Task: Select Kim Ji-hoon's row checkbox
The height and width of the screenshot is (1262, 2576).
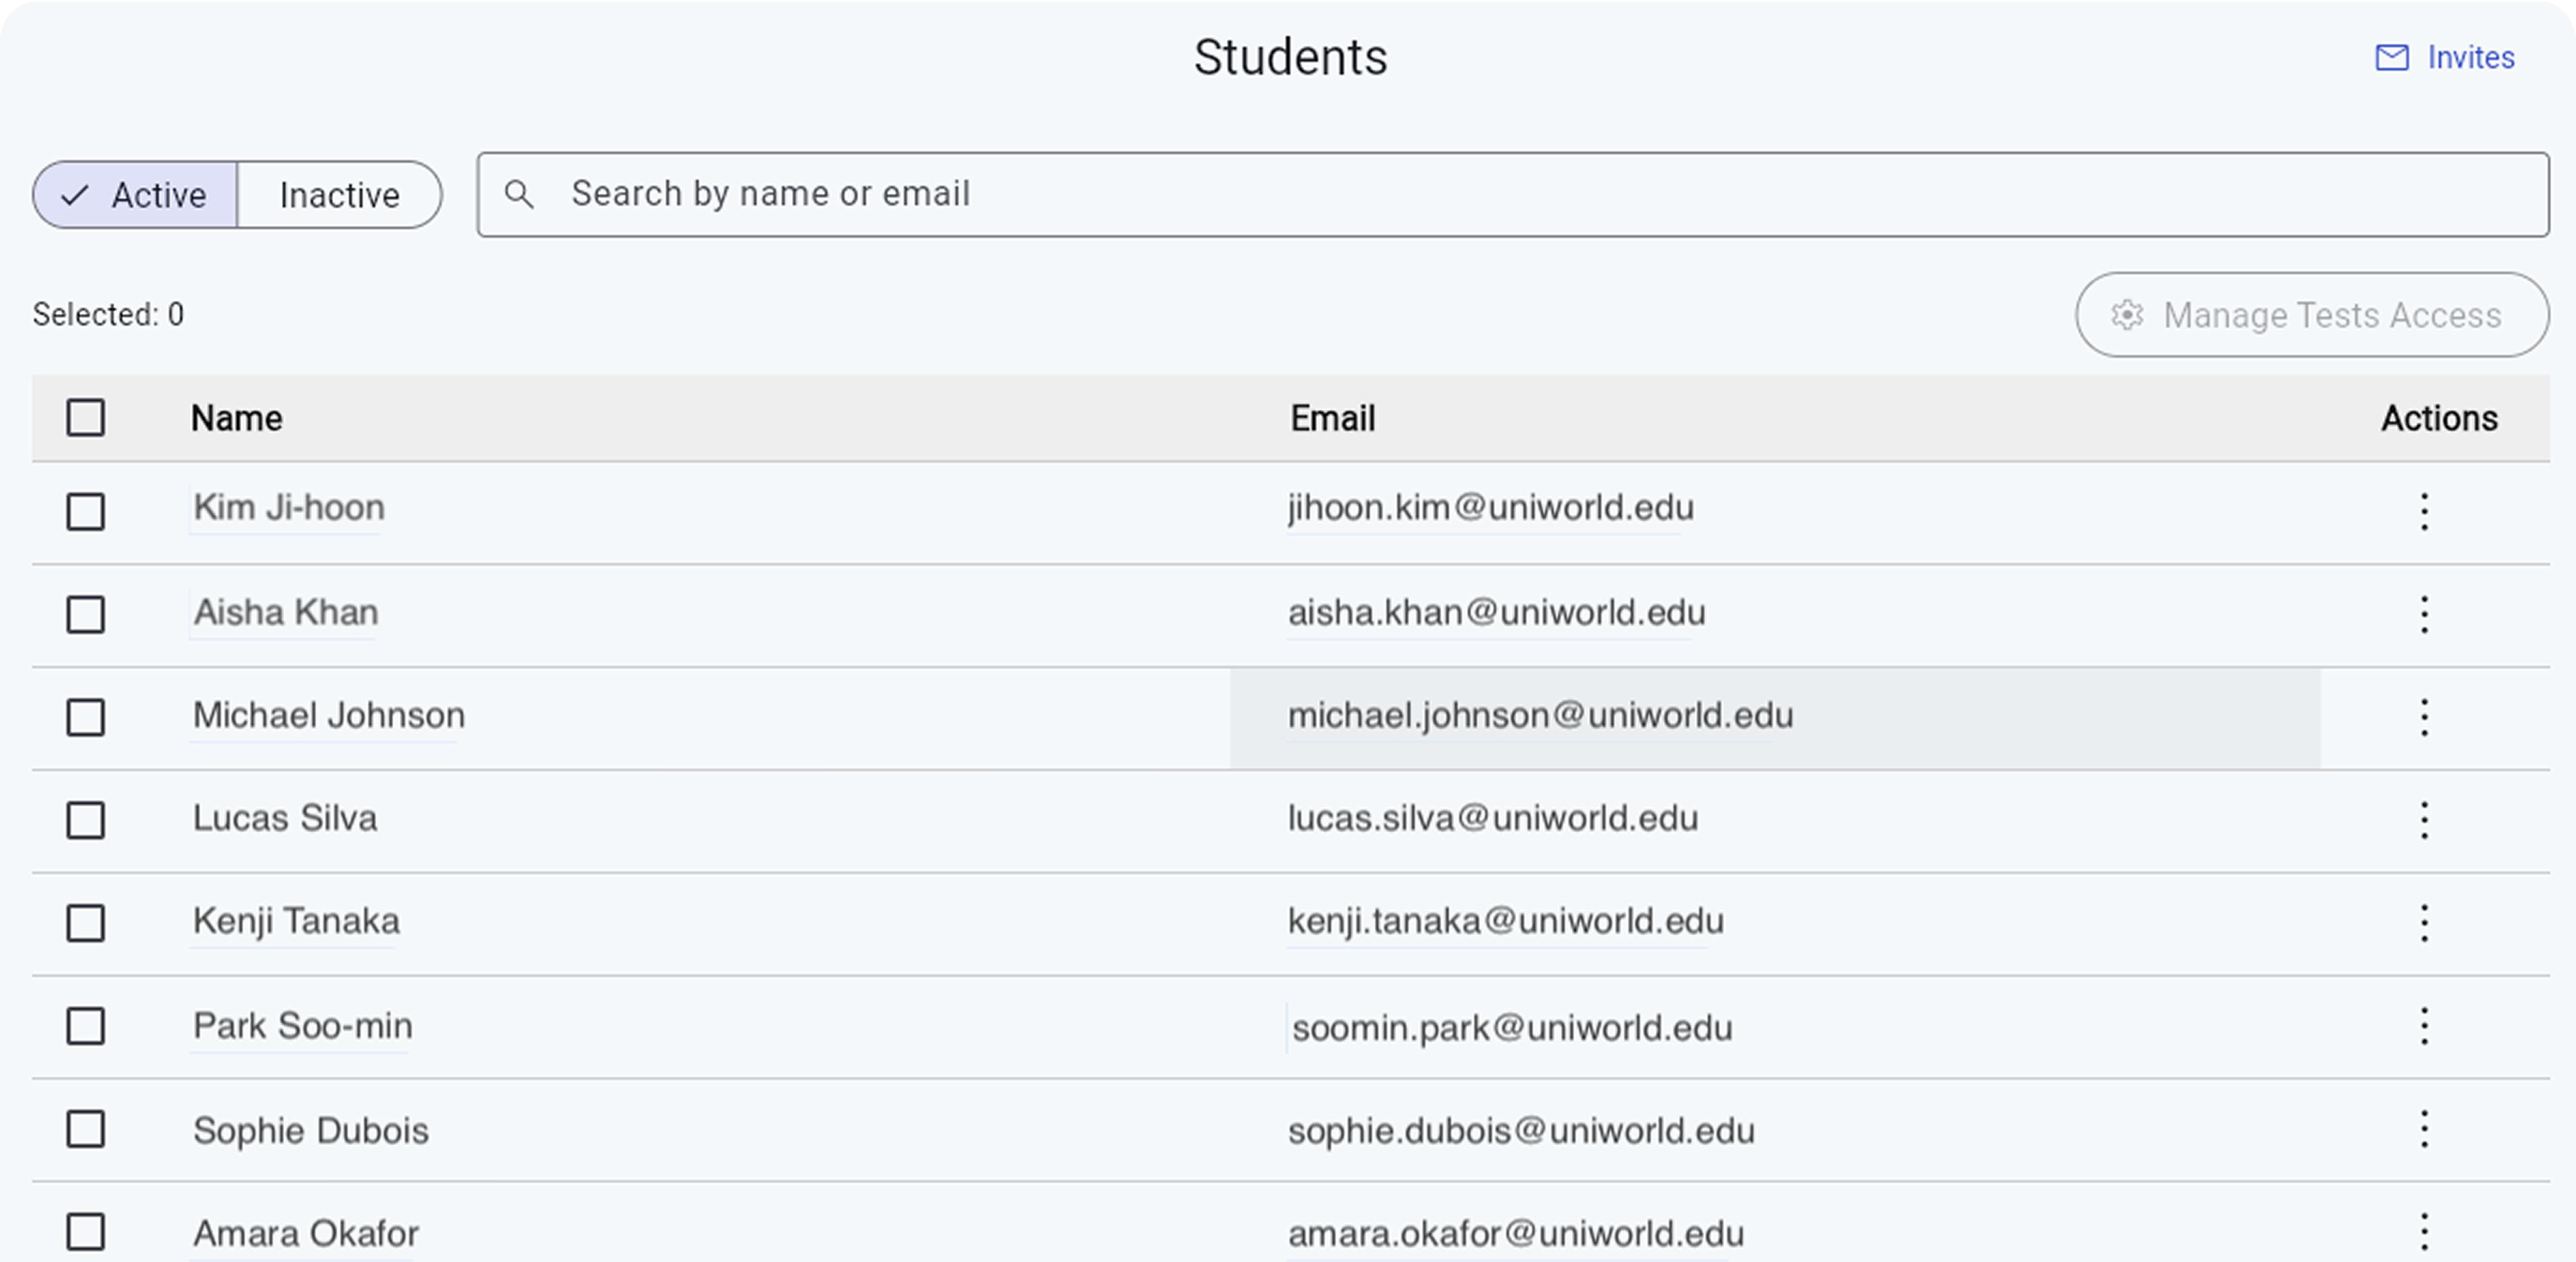Action: pyautogui.click(x=85, y=511)
